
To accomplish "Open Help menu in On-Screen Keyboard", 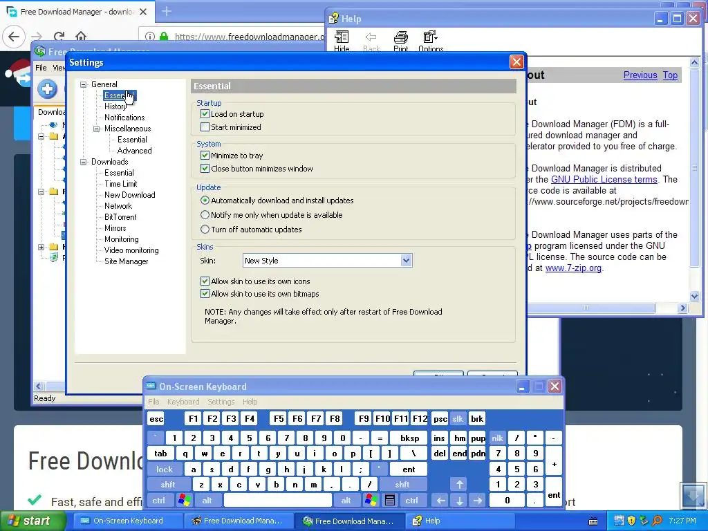I will click(x=250, y=402).
